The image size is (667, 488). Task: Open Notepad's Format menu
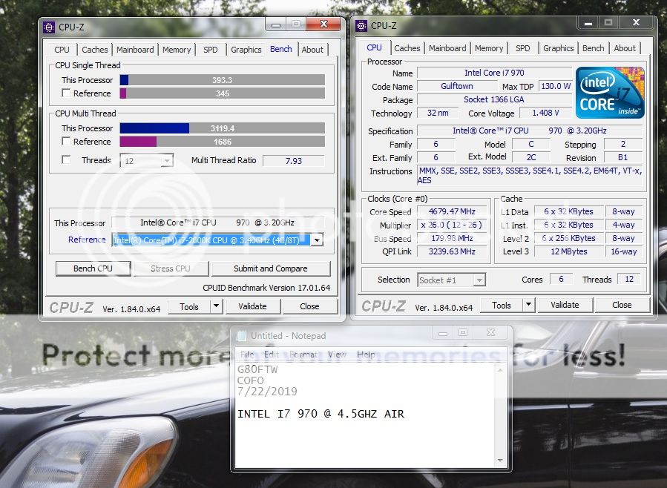coord(303,355)
